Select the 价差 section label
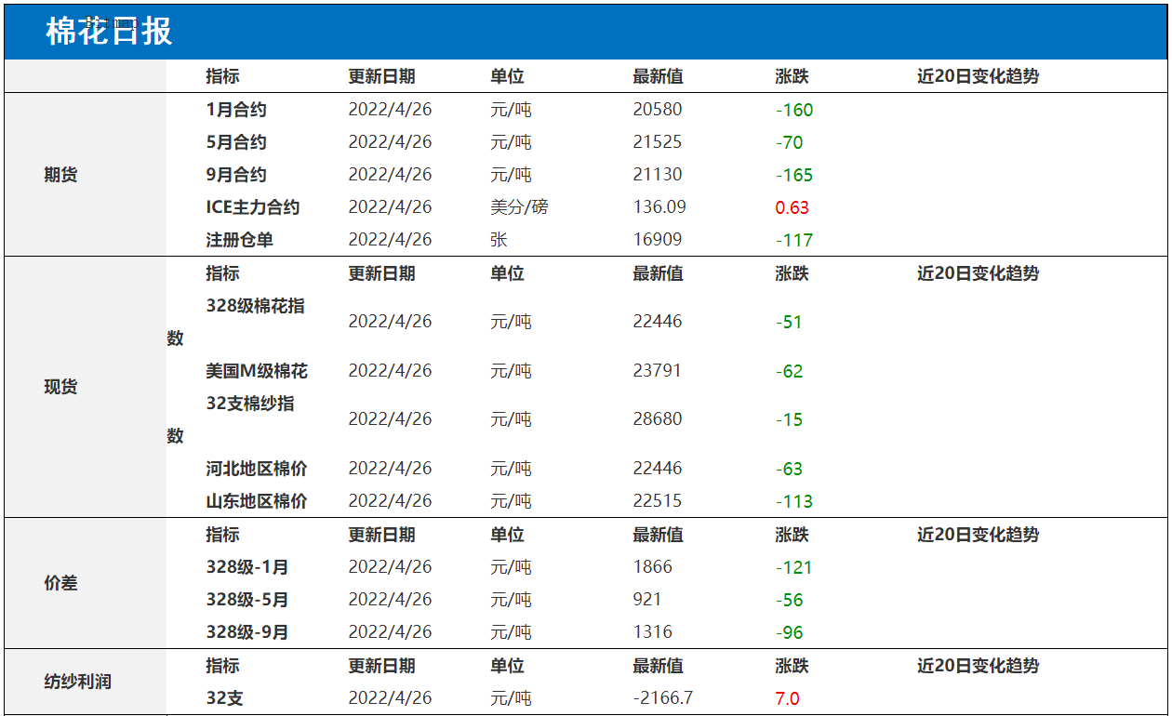This screenshot has width=1172, height=716. (60, 583)
